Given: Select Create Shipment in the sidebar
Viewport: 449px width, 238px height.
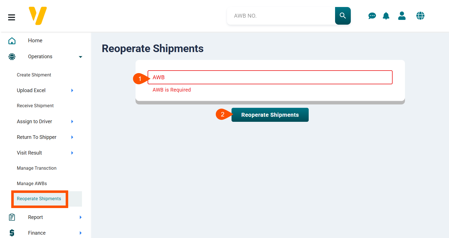Looking at the screenshot, I should (x=34, y=75).
